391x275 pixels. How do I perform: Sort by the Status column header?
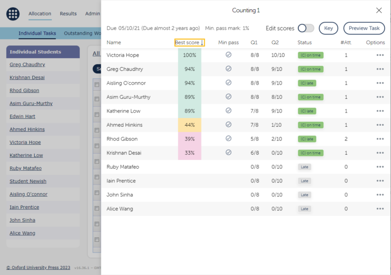(x=304, y=43)
